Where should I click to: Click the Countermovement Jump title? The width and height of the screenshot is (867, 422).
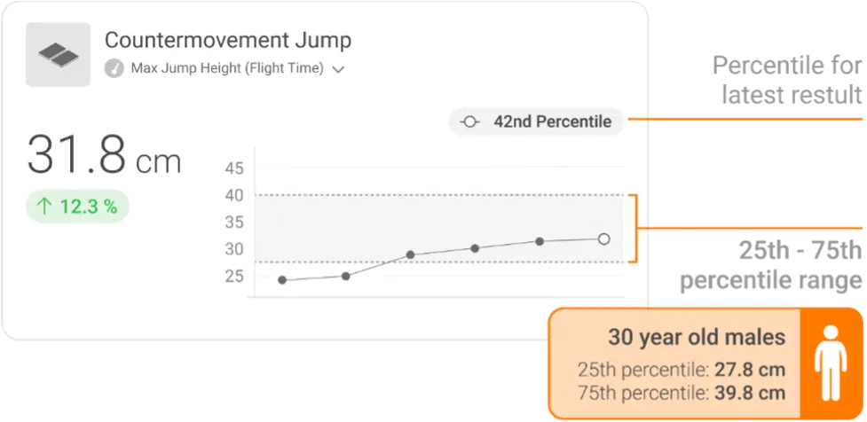coord(227,40)
